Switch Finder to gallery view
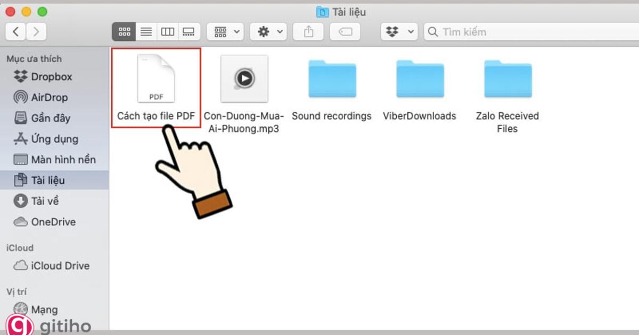 (189, 31)
